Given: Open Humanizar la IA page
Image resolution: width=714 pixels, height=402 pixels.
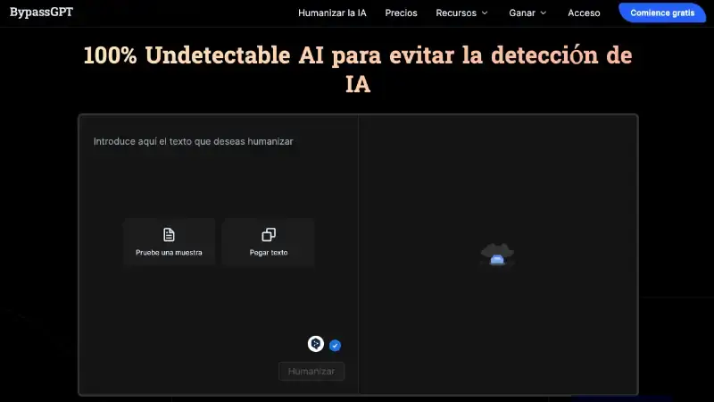Looking at the screenshot, I should click(x=332, y=13).
